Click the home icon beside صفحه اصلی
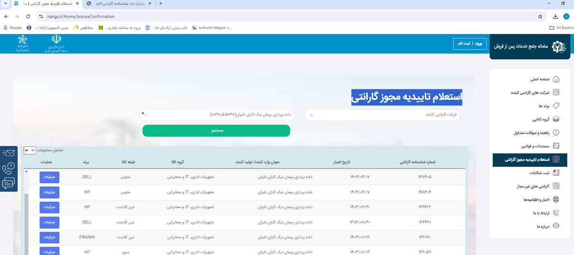 (556, 79)
